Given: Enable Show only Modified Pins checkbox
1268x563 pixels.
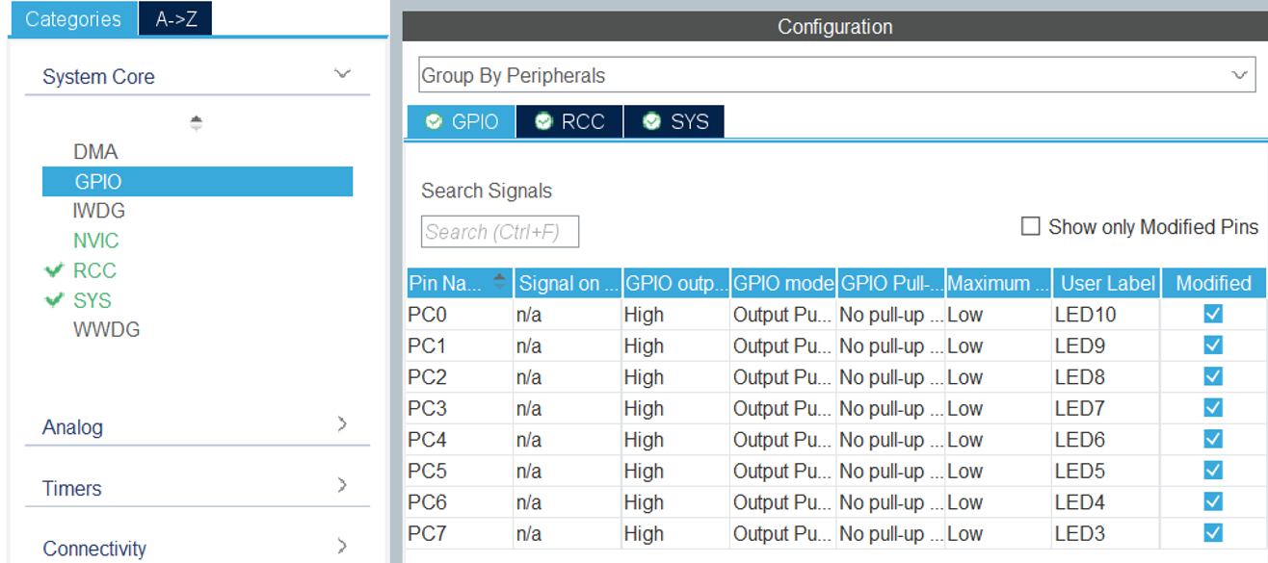Looking at the screenshot, I should tap(1031, 227).
